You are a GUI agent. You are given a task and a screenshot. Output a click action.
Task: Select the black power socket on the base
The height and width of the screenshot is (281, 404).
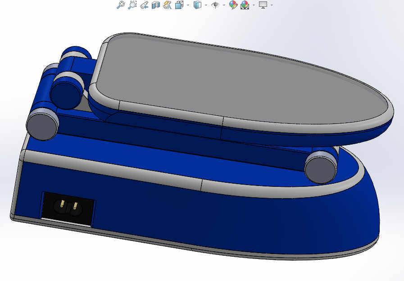(68, 209)
